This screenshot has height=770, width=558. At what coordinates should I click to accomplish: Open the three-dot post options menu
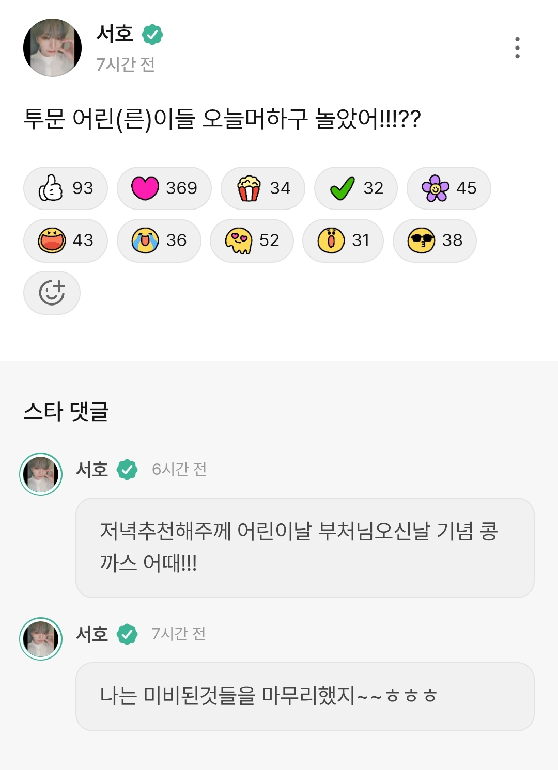(517, 48)
